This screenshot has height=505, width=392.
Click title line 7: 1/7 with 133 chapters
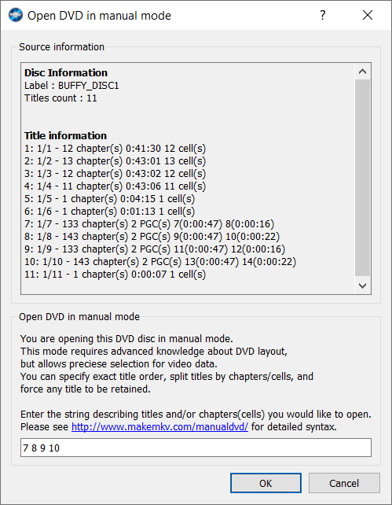point(149,224)
